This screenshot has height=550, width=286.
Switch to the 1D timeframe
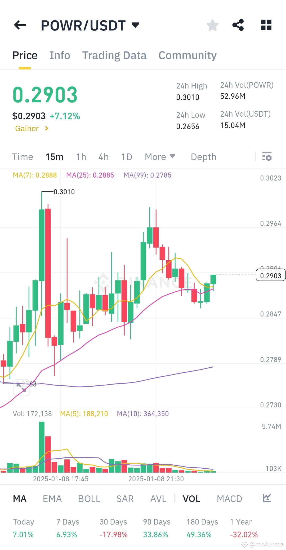[x=126, y=157]
